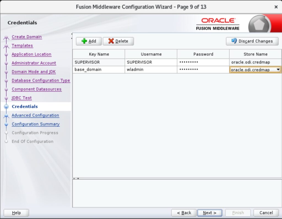Select SUPERVISOR row oracle.odi.credmap store cell
Image resolution: width=282 pixels, height=219 pixels.
click(255, 62)
